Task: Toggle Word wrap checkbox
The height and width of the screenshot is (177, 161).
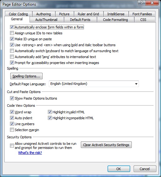Action: point(12,112)
